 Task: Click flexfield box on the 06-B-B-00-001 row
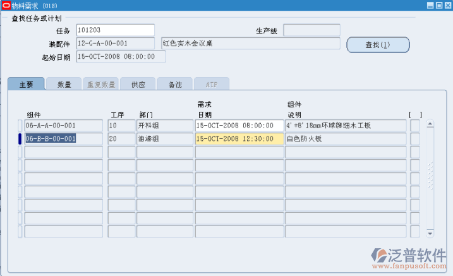click(414, 139)
